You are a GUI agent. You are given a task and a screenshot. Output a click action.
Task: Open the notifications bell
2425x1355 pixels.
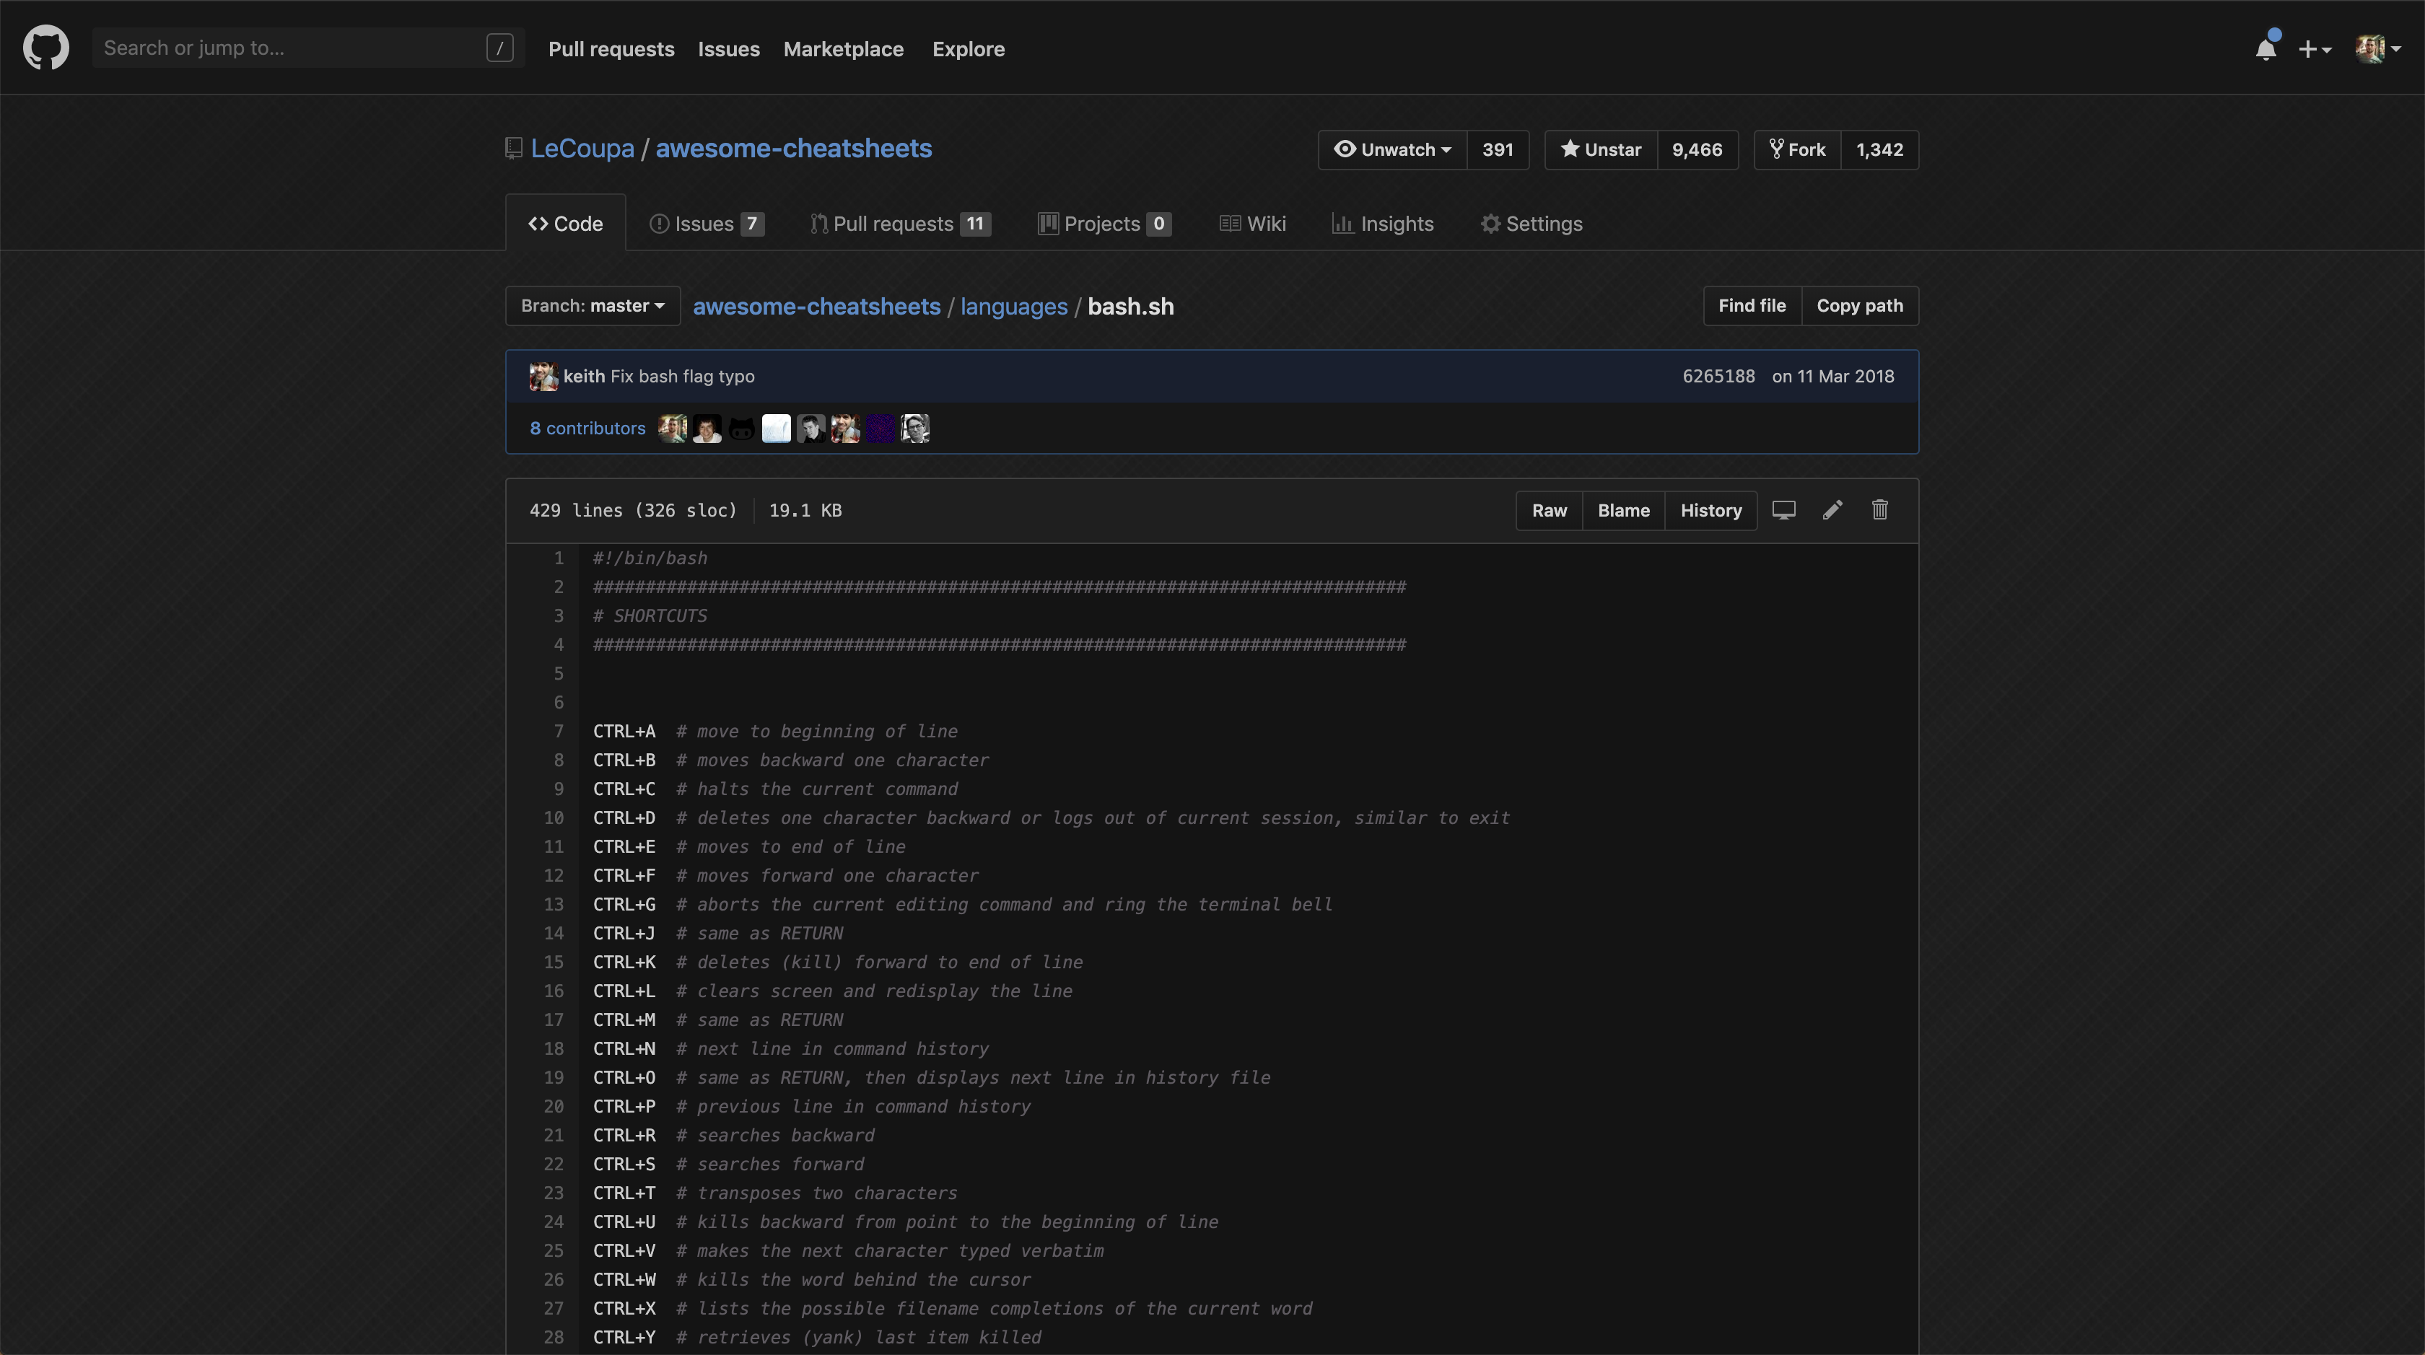[x=2265, y=49]
